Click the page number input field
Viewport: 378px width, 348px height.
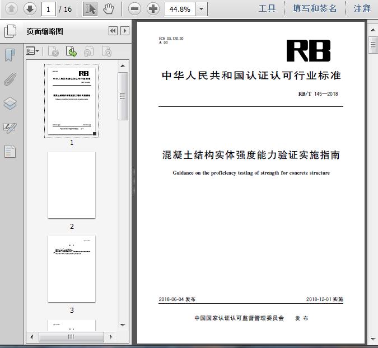(49, 8)
